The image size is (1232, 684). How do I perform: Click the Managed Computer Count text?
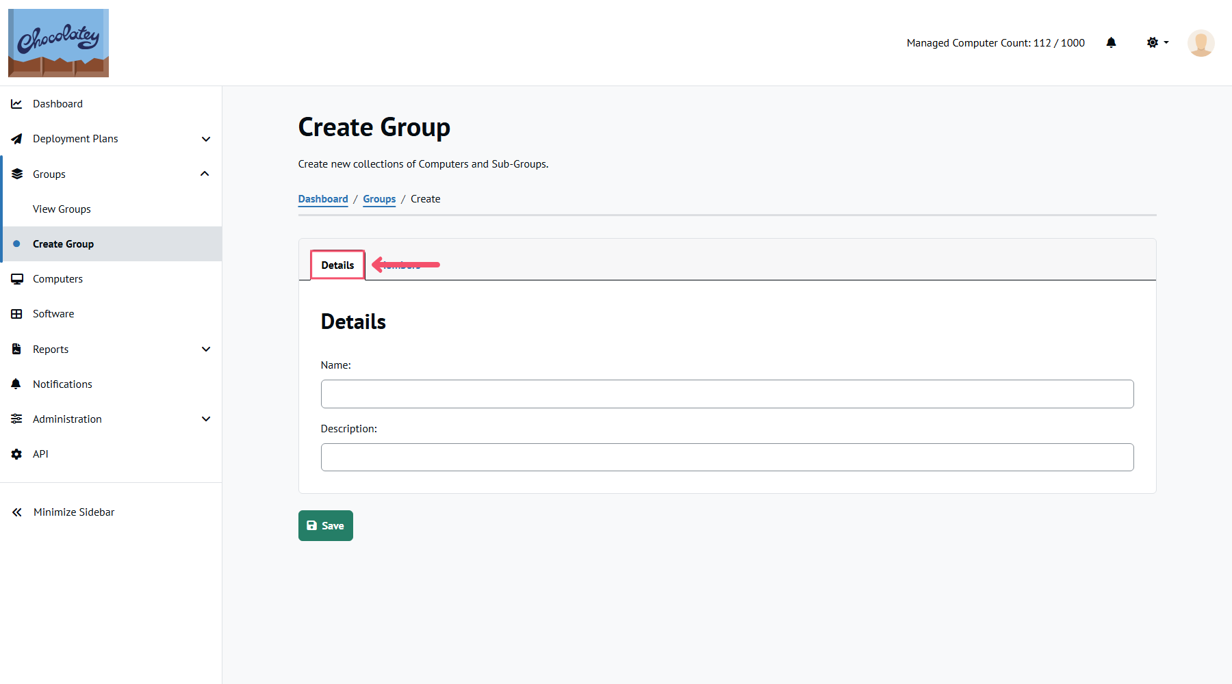point(996,43)
